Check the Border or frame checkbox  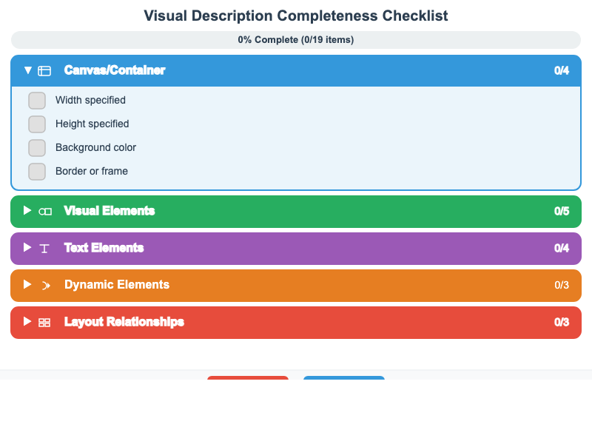click(x=37, y=171)
